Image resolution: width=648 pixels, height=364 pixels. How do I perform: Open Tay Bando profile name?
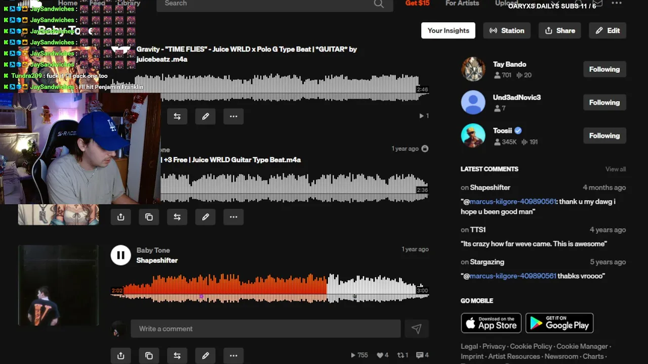coord(509,64)
